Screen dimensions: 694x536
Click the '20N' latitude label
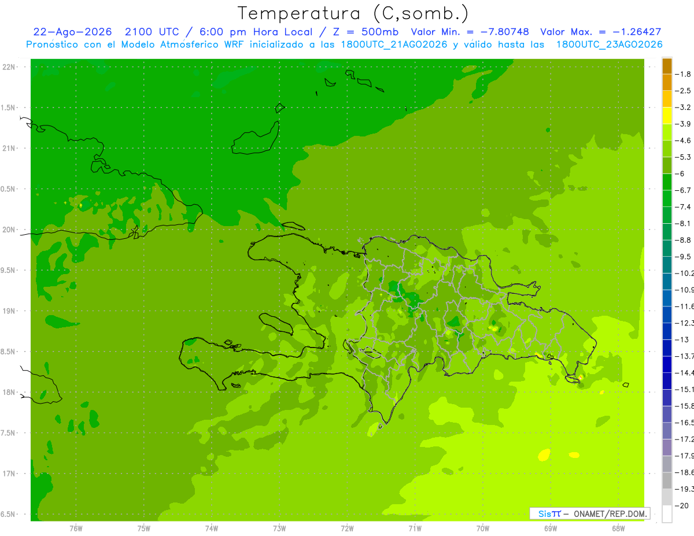coord(9,230)
